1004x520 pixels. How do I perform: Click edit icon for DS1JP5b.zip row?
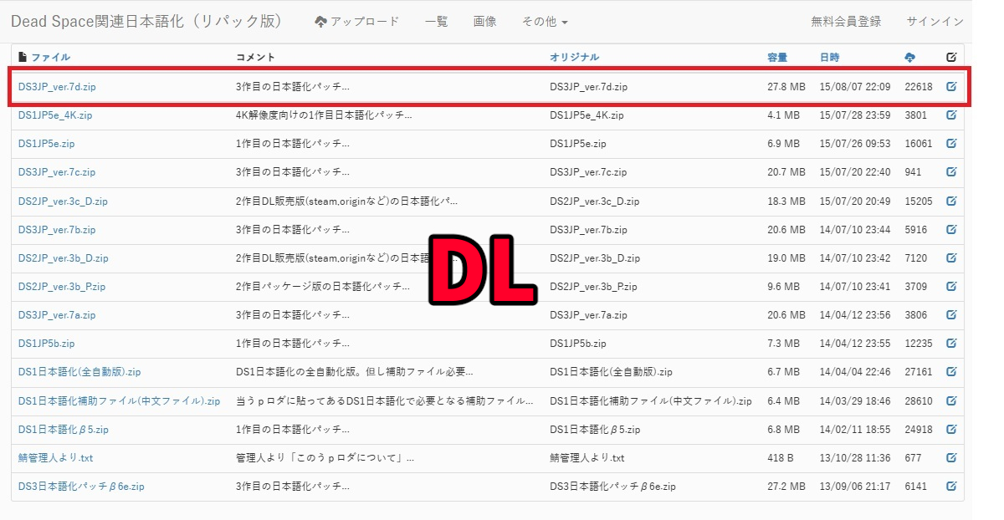(x=951, y=344)
